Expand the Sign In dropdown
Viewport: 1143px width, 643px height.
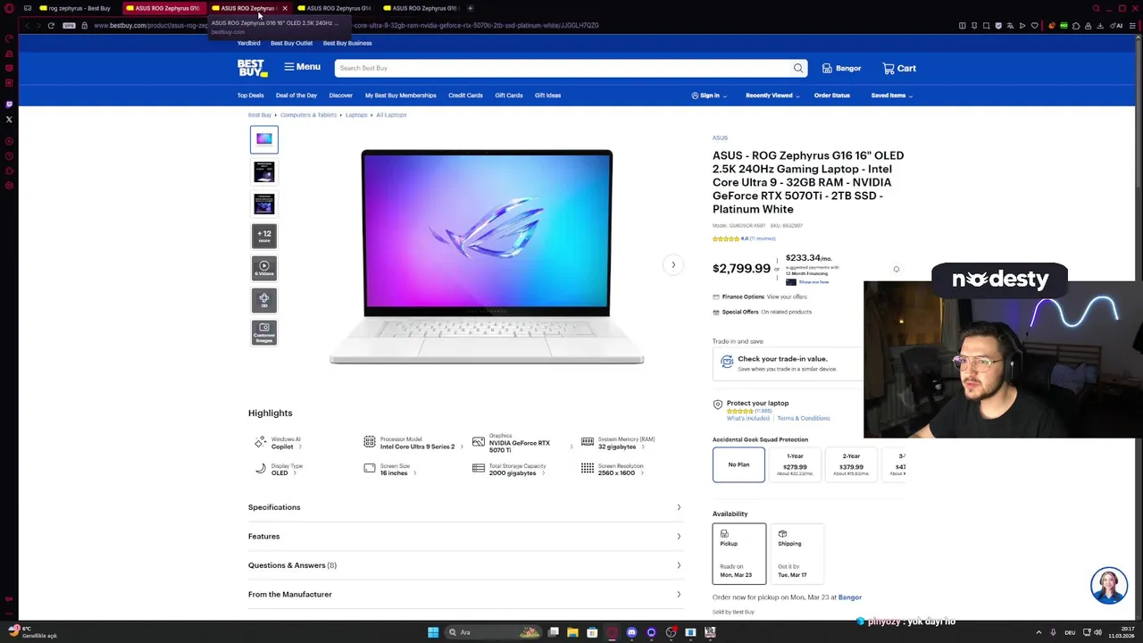709,96
